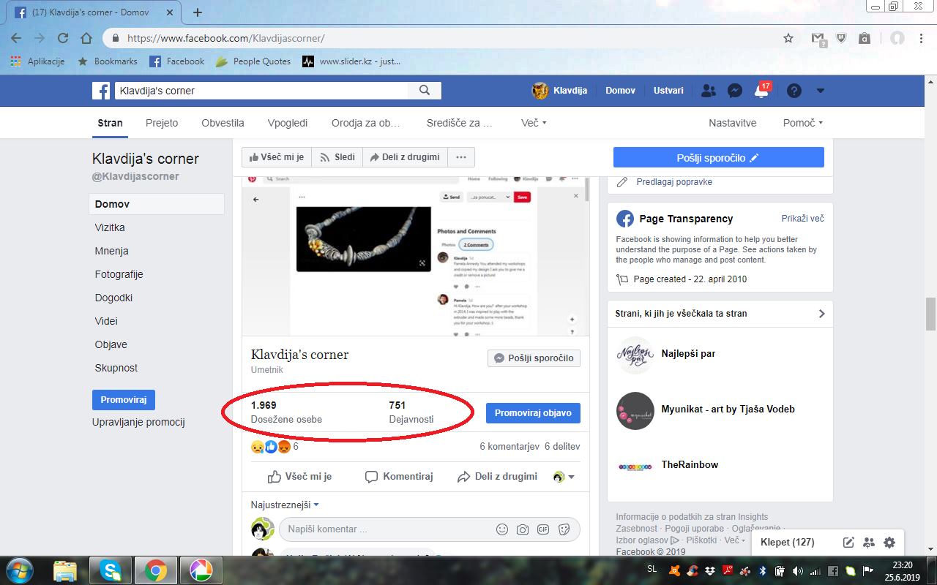Insert an emoji in the comment
937x585 pixels.
(502, 529)
